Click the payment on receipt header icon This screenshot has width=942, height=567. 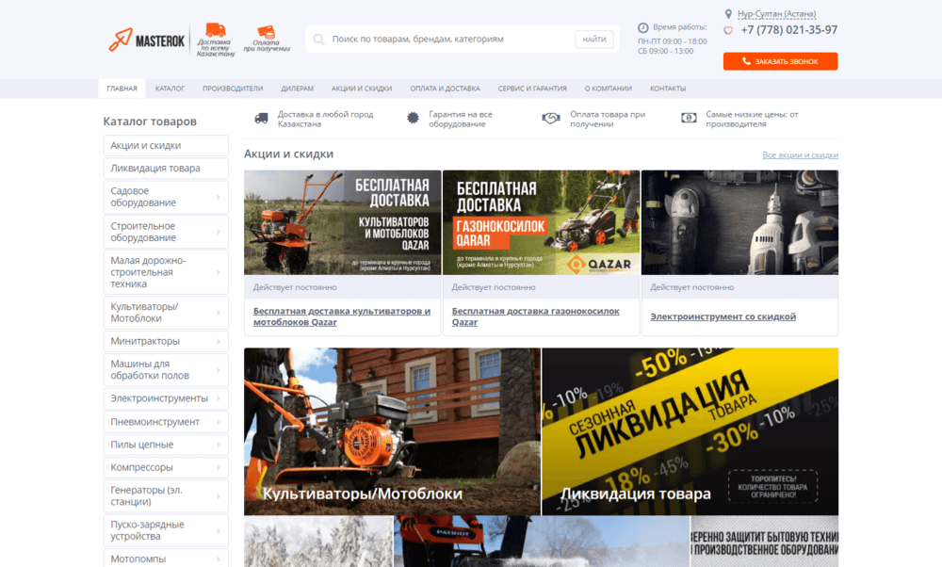tap(267, 32)
